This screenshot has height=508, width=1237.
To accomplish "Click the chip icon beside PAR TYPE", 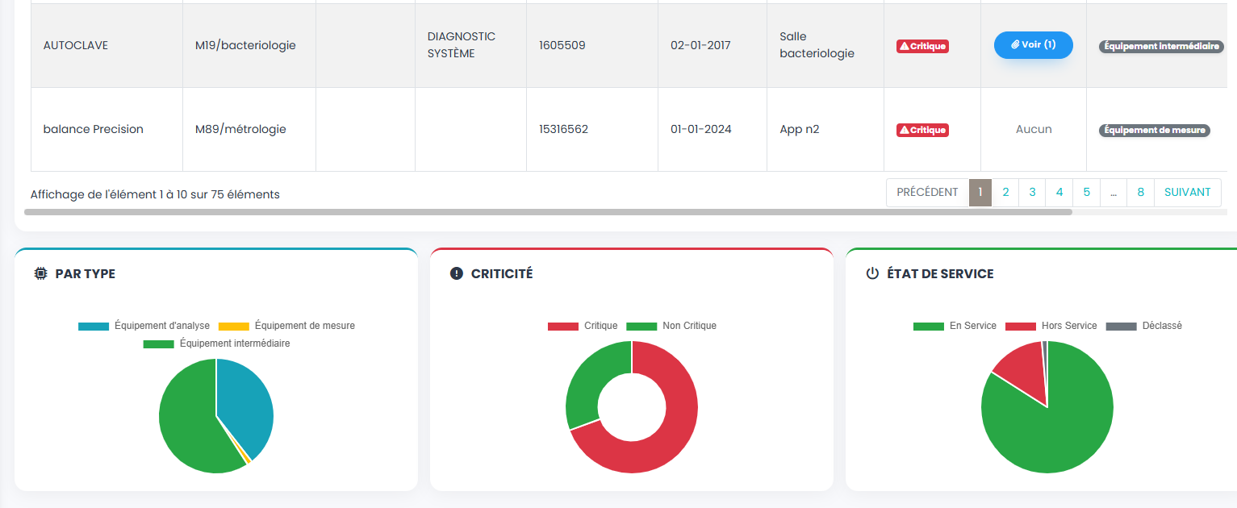I will 40,274.
